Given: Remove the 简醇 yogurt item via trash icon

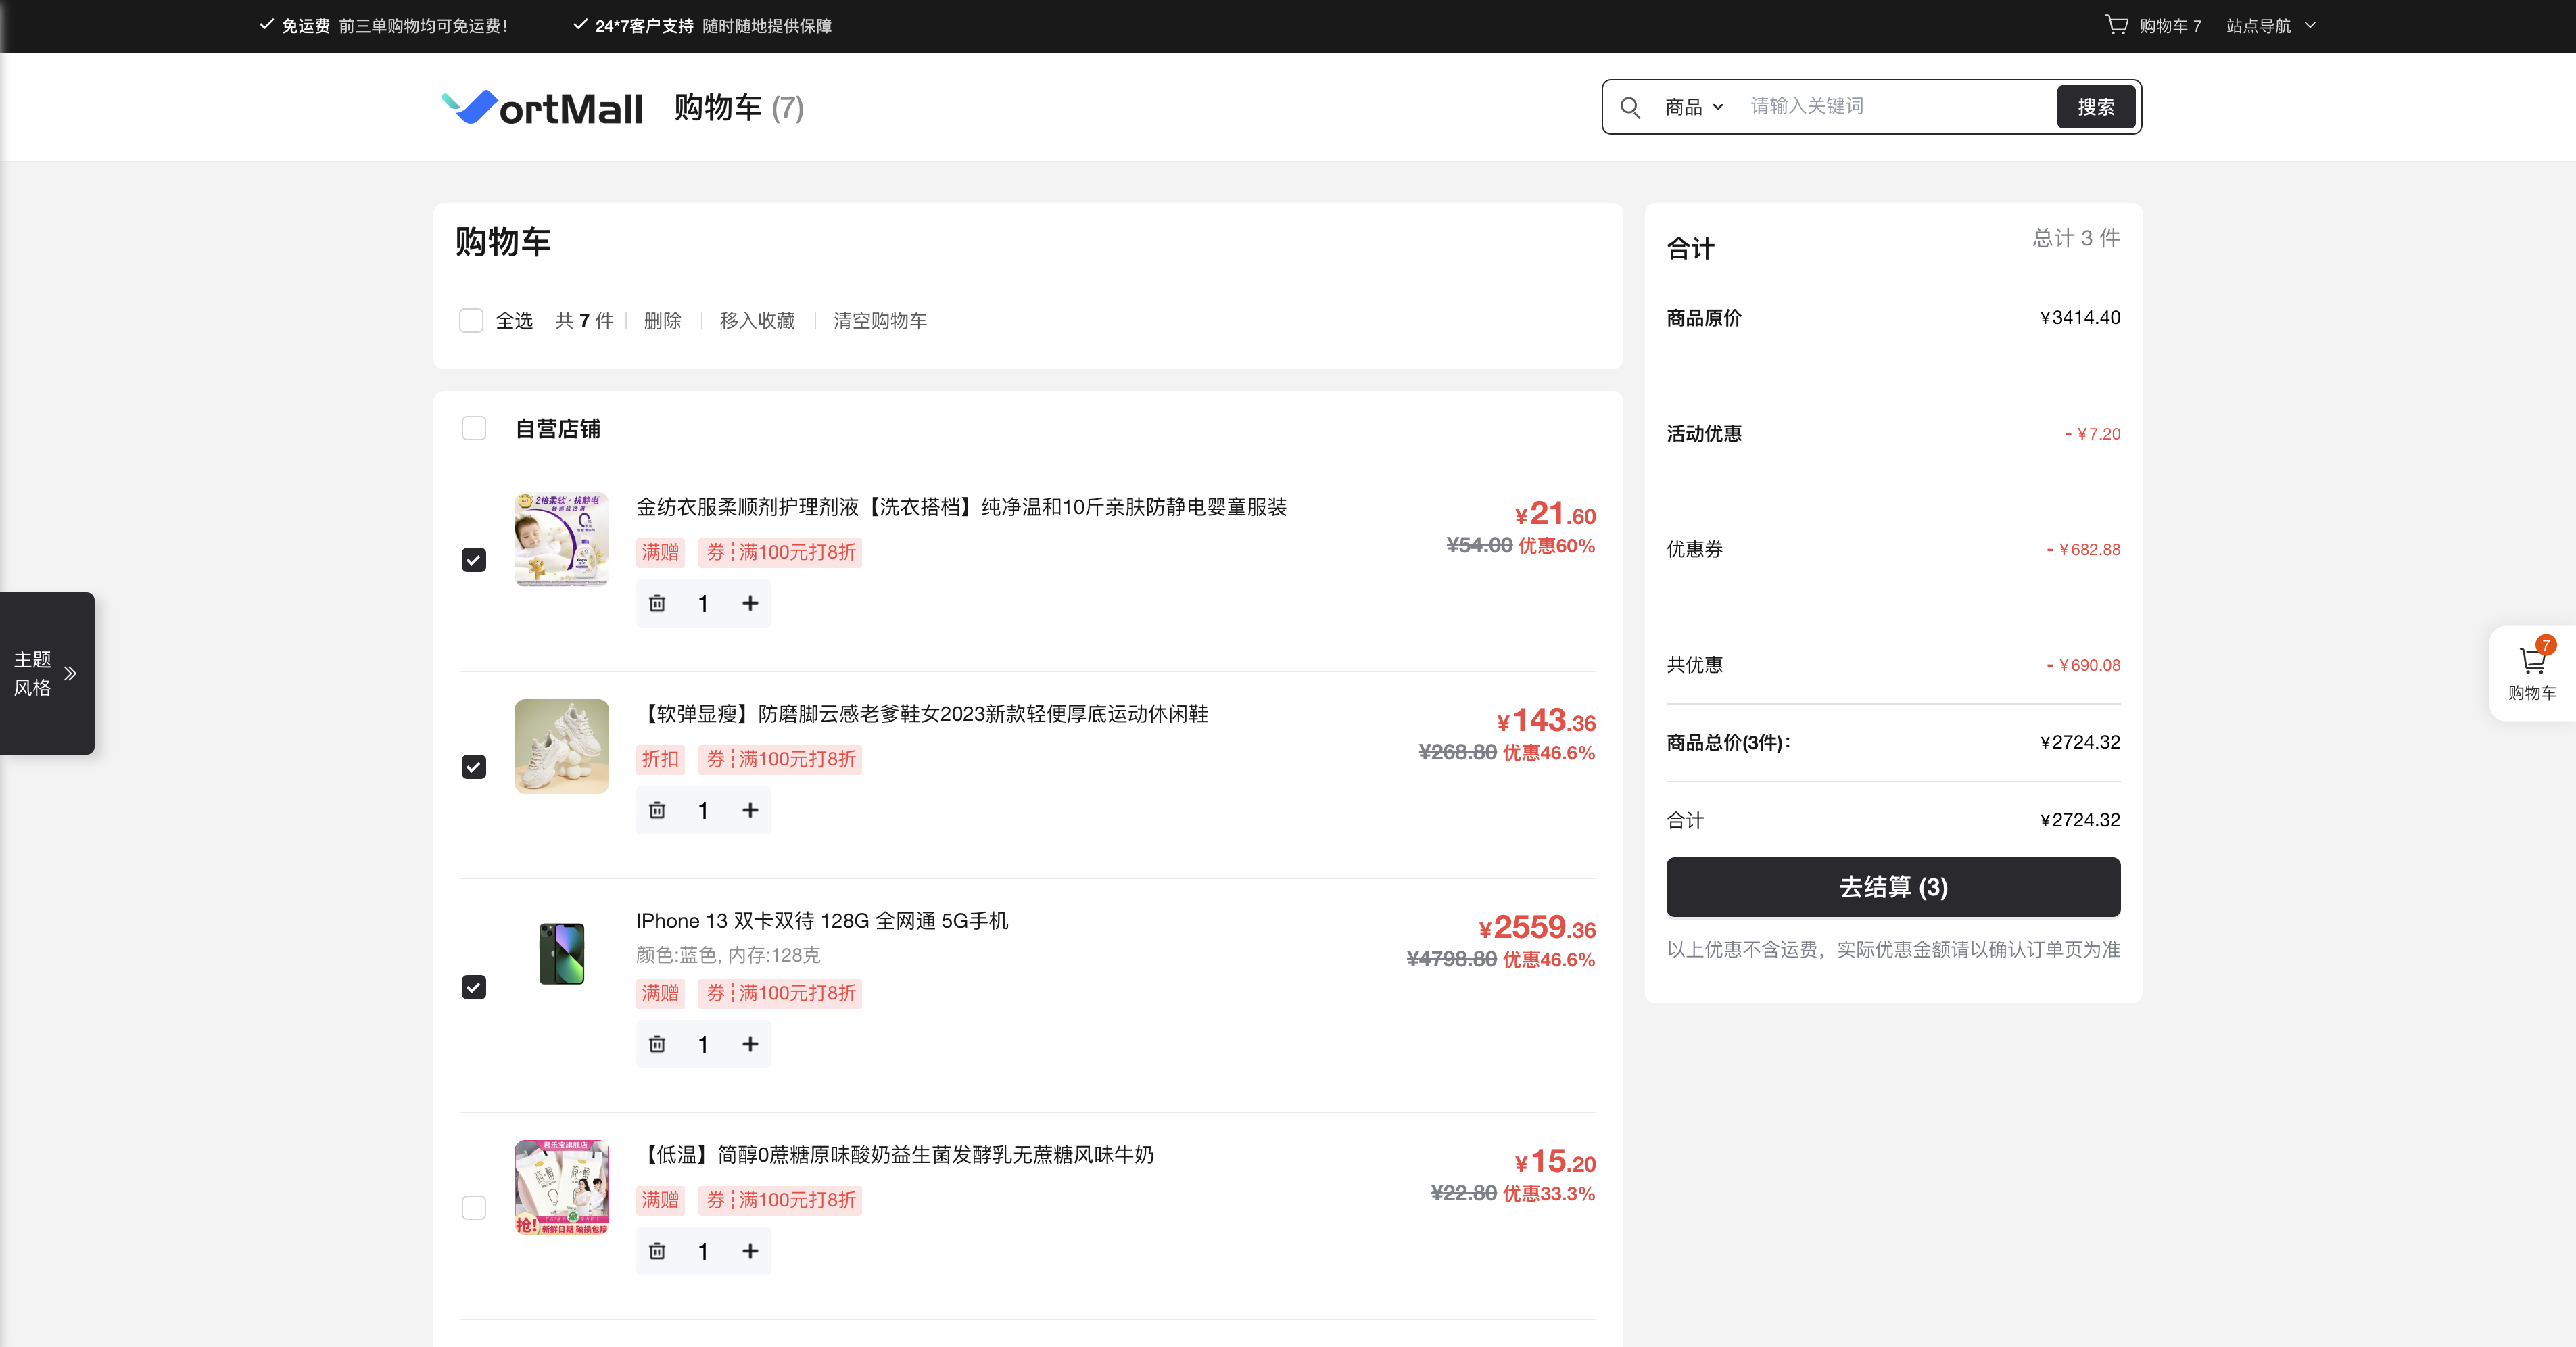Looking at the screenshot, I should (657, 1251).
